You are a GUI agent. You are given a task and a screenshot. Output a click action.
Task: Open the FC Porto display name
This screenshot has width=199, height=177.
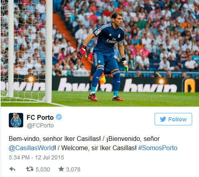40,117
